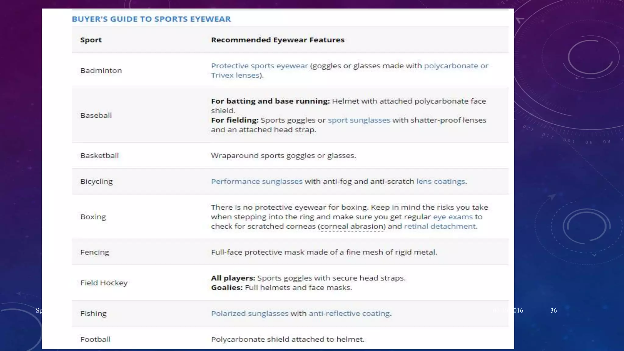Select the Baseball row label

pos(96,115)
